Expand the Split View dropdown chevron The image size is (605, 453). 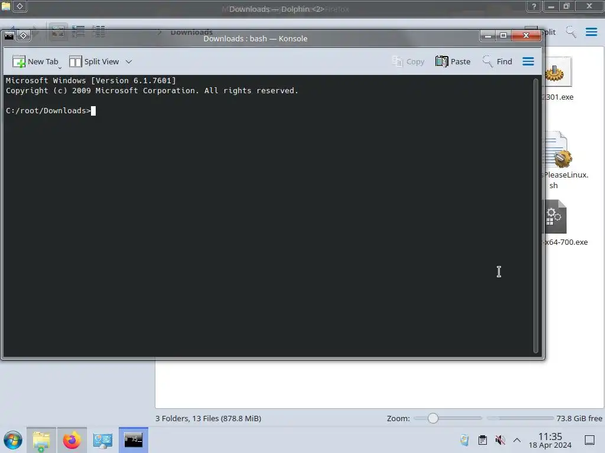click(x=129, y=61)
